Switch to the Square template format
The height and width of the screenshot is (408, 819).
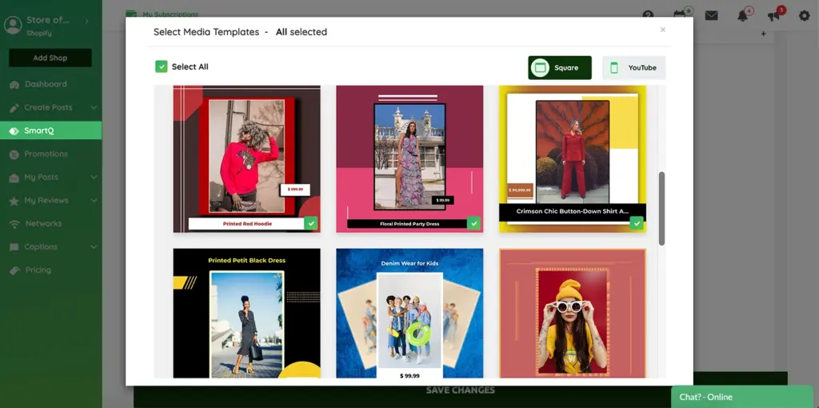[x=559, y=68]
